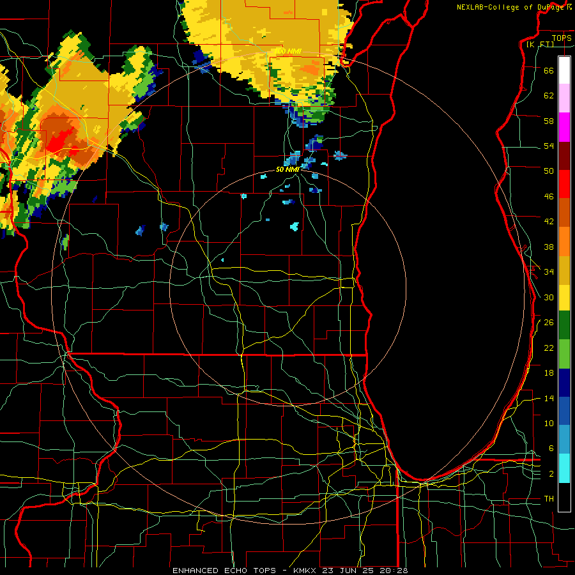Click the legend value 62

549,96
